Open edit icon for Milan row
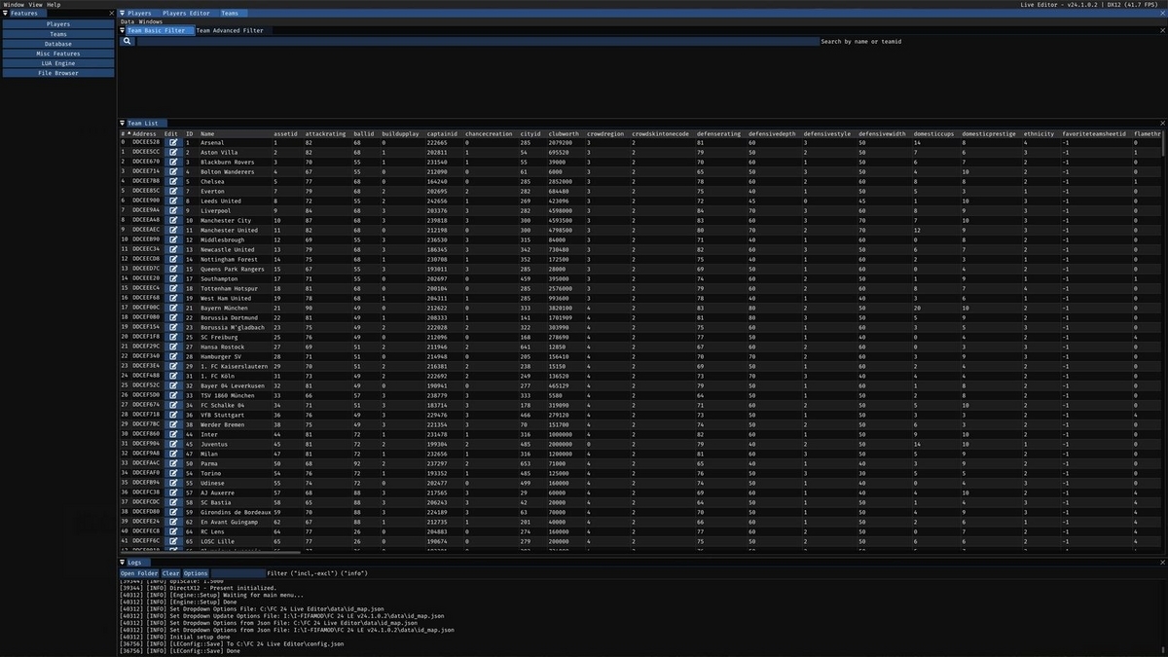The height and width of the screenshot is (657, 1168). click(173, 454)
